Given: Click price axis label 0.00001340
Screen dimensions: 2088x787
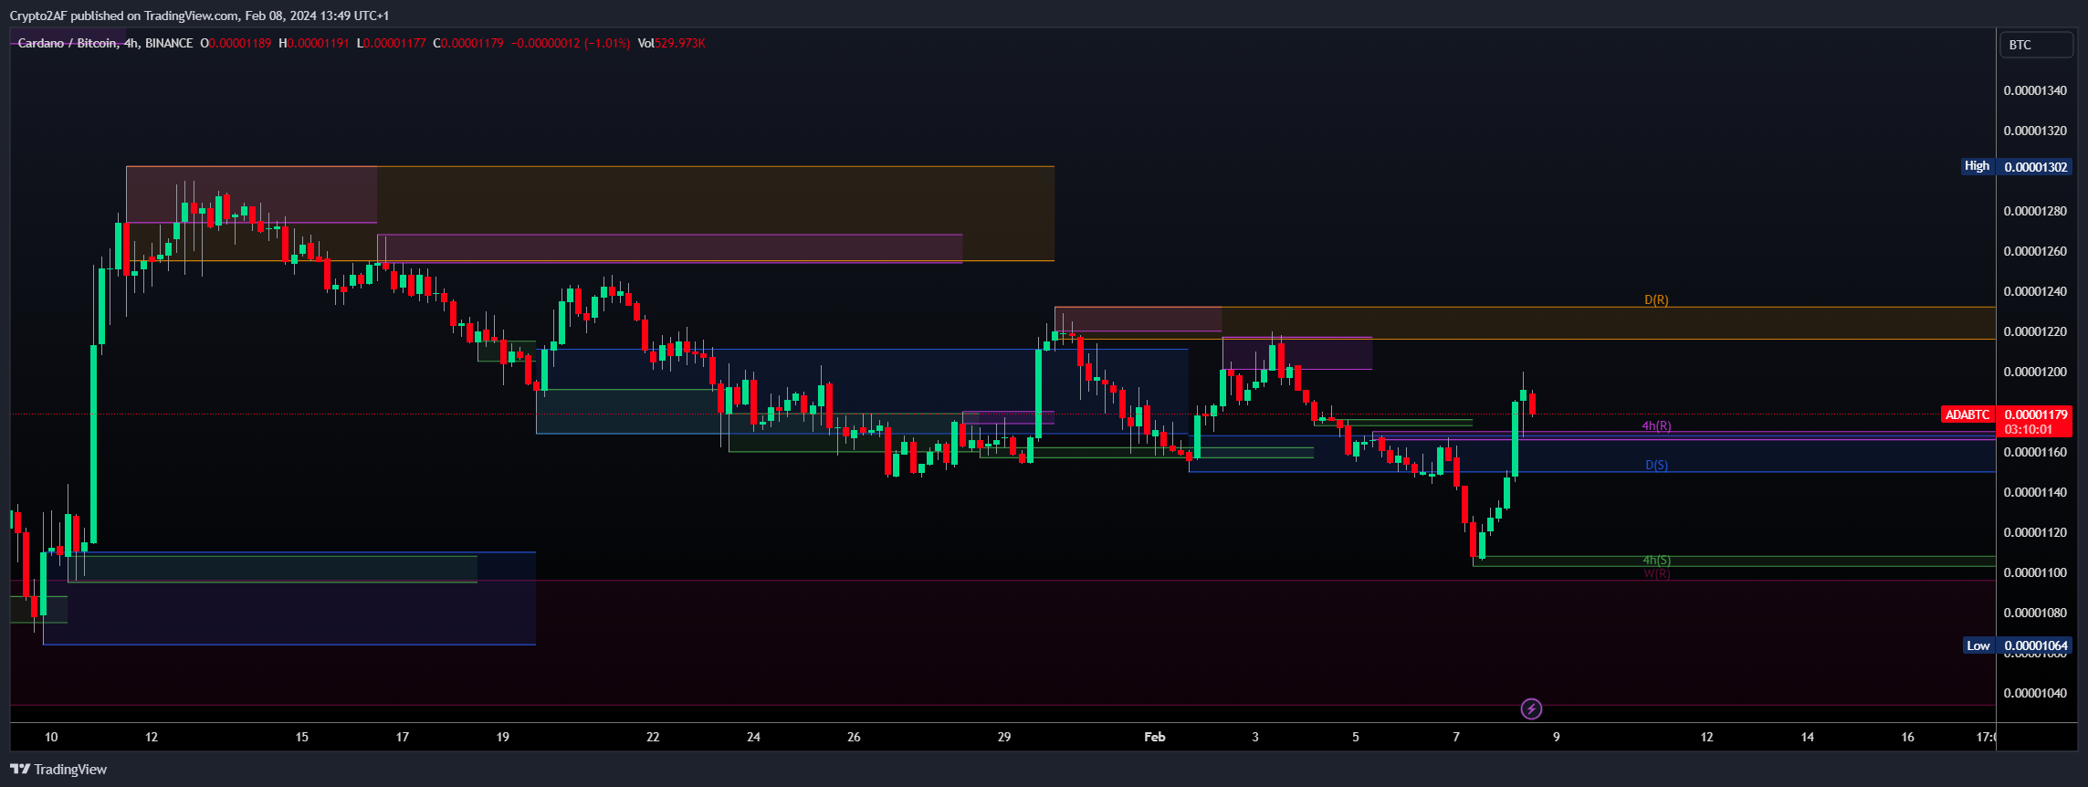Looking at the screenshot, I should point(2033,90).
